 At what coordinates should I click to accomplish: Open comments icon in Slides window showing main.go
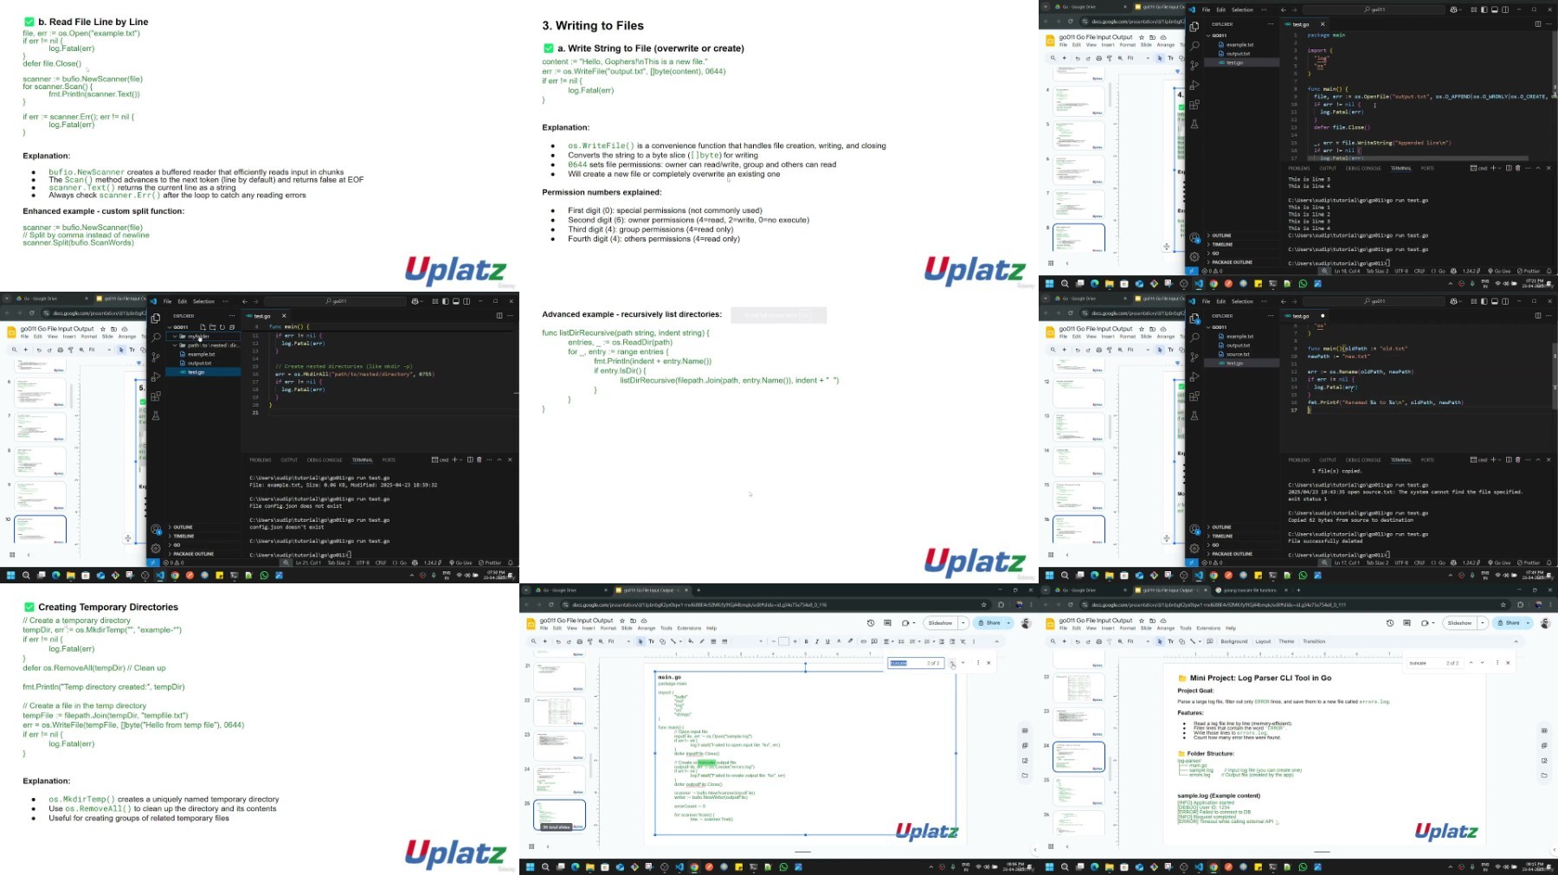click(x=887, y=623)
